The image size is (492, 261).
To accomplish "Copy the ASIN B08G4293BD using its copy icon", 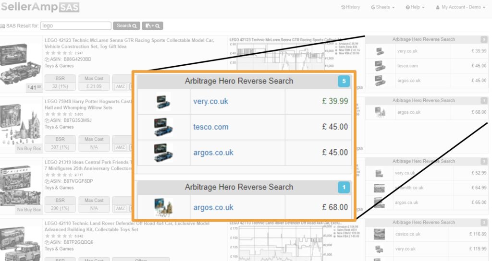I will [47, 59].
